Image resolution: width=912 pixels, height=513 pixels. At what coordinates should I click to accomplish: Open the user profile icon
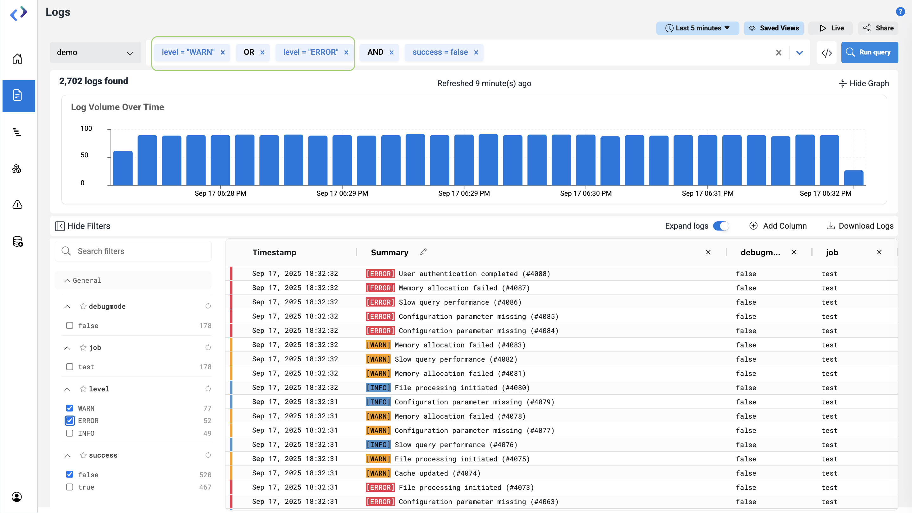(17, 497)
